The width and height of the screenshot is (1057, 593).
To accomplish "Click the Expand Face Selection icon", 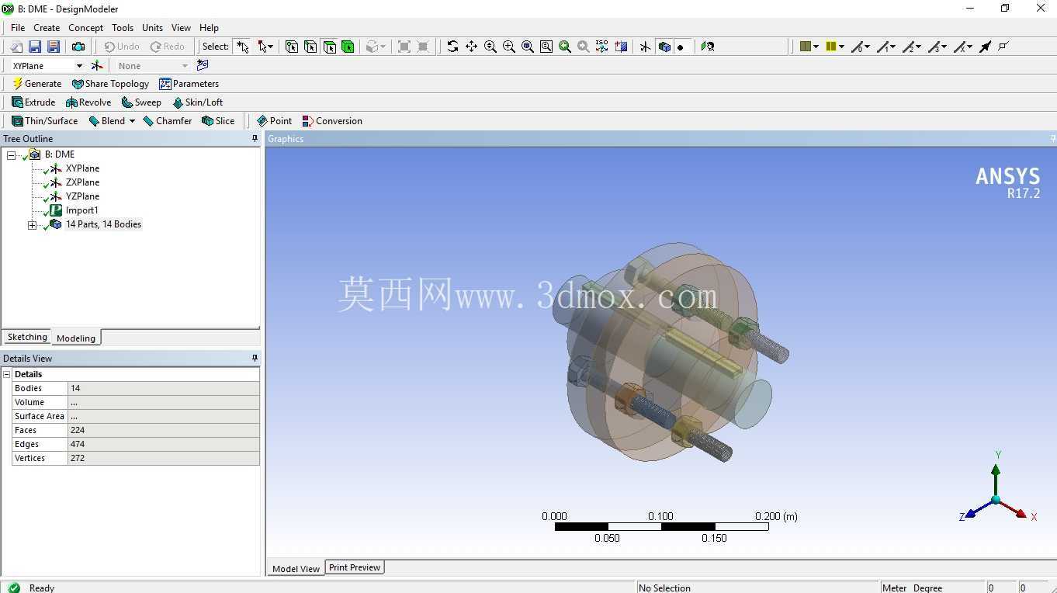I will coord(404,47).
